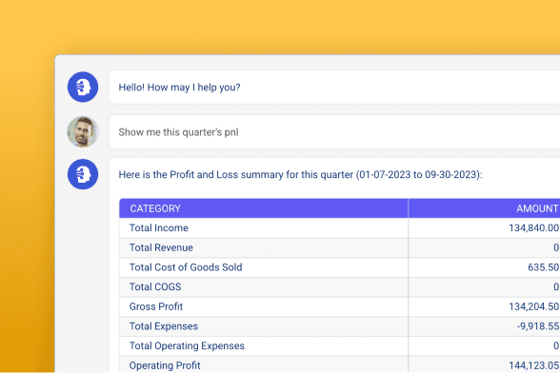Select the Total COGS row

[340, 287]
